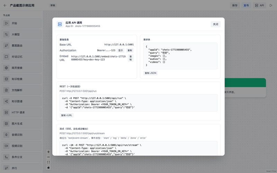This screenshot has width=277, height=173.
Task: Select the 开始 node icon
Action: (6, 23)
